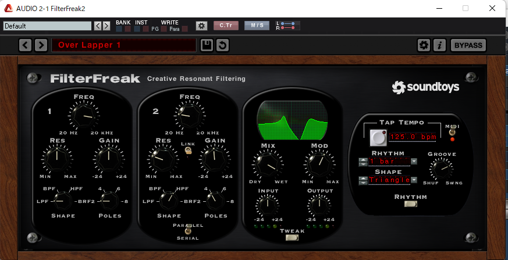
Task: Click Filter 1 Freq knob
Action: 84,116
